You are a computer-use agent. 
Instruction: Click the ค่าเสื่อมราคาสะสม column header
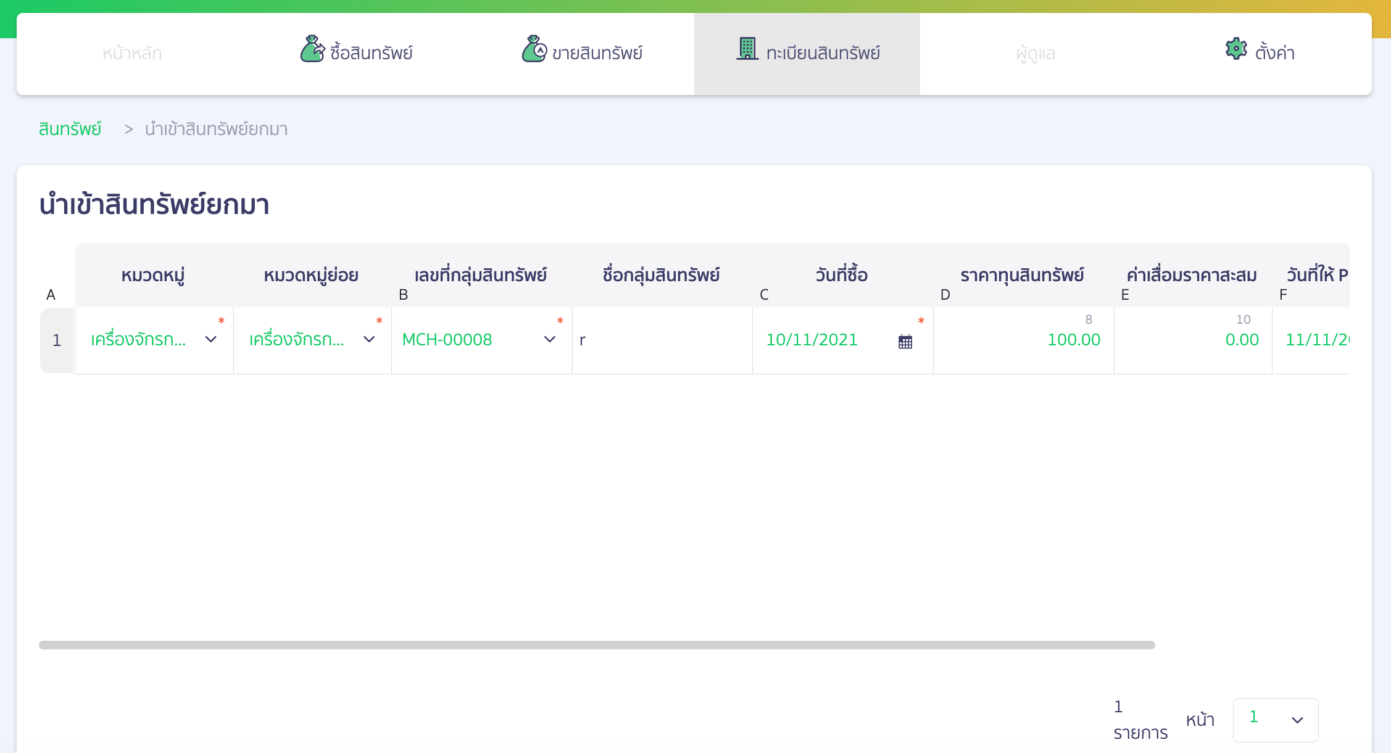coord(1192,275)
